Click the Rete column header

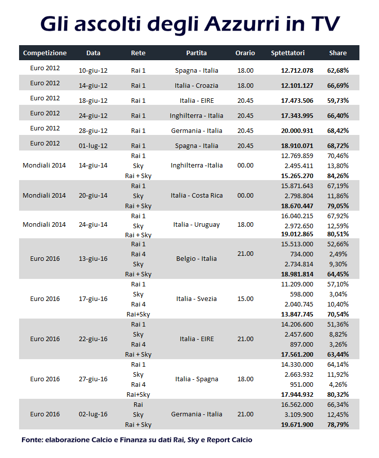click(138, 53)
